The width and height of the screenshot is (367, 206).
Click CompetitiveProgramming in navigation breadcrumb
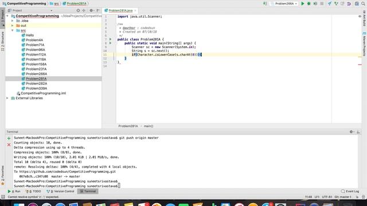[24, 3]
